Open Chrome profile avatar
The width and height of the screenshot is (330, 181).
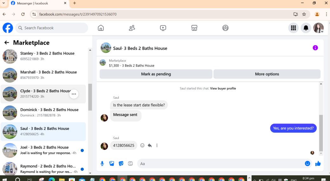pos(317,14)
